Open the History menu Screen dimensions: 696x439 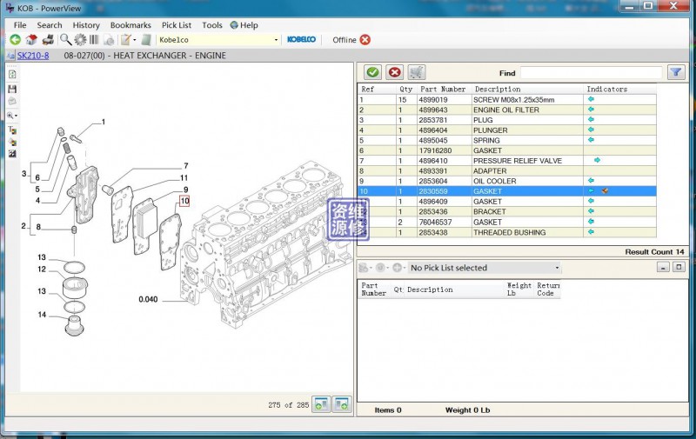click(x=86, y=25)
